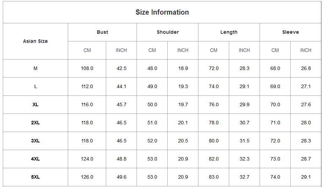Click the Length column header
The height and width of the screenshot is (187, 327).
click(x=229, y=32)
